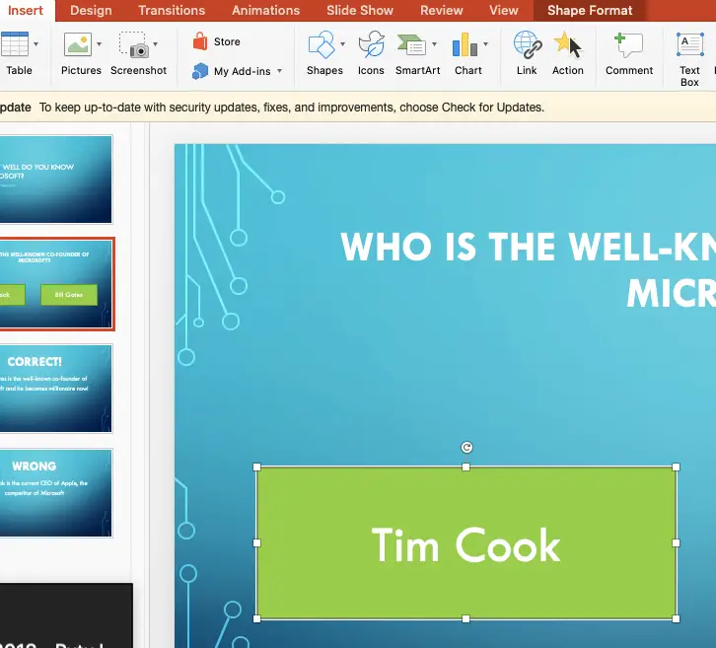Click the rotation handle above the shape

pos(466,447)
